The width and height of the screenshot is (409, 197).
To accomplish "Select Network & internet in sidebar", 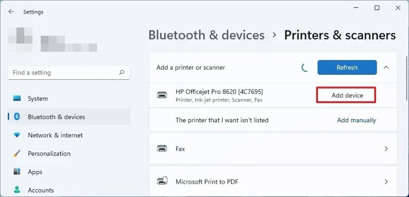I will pos(55,135).
